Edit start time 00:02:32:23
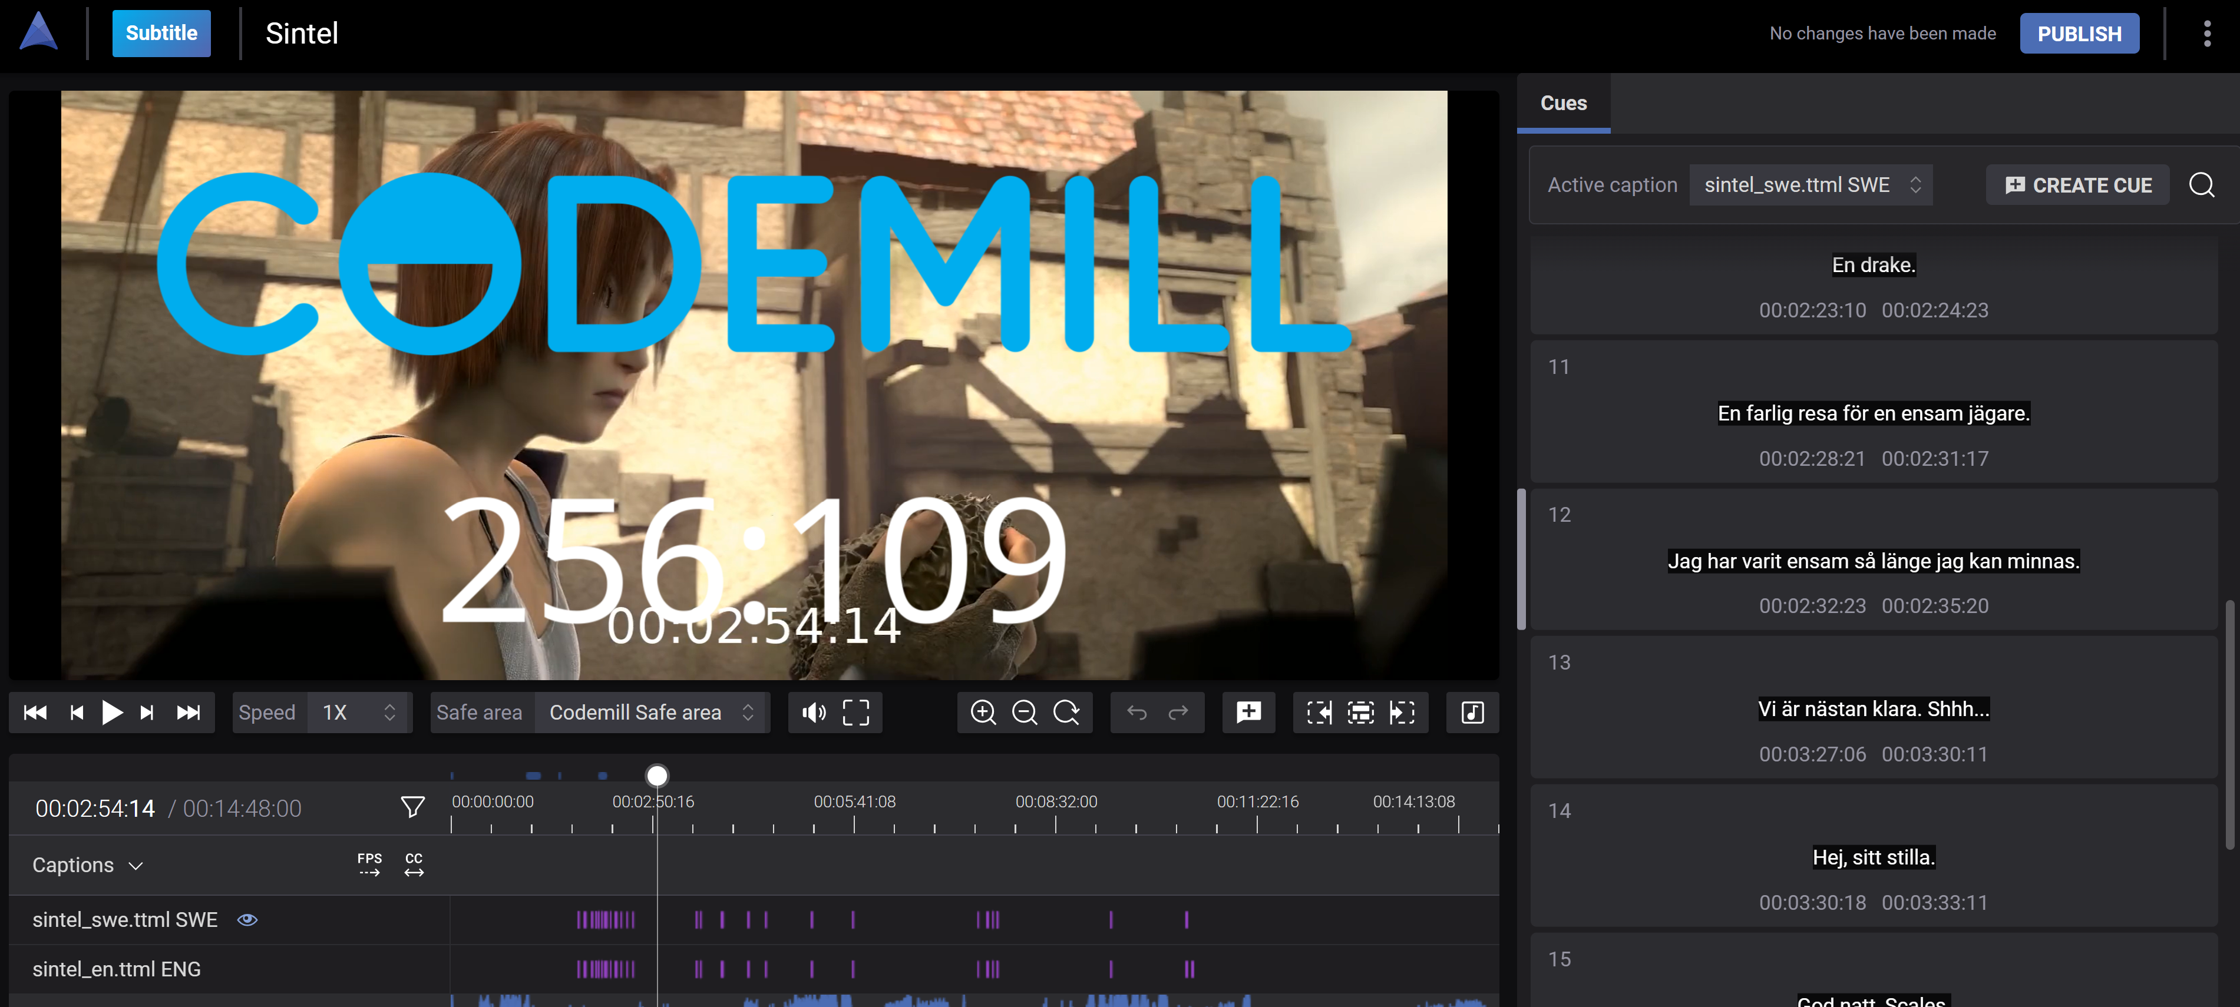Screen dimensions: 2240x1007 click(1812, 605)
